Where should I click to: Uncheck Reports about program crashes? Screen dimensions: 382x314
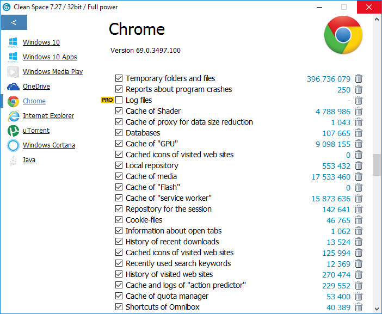click(x=119, y=89)
